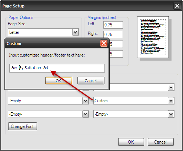
Task: Click the Custom dialog title bar
Action: coord(53,44)
